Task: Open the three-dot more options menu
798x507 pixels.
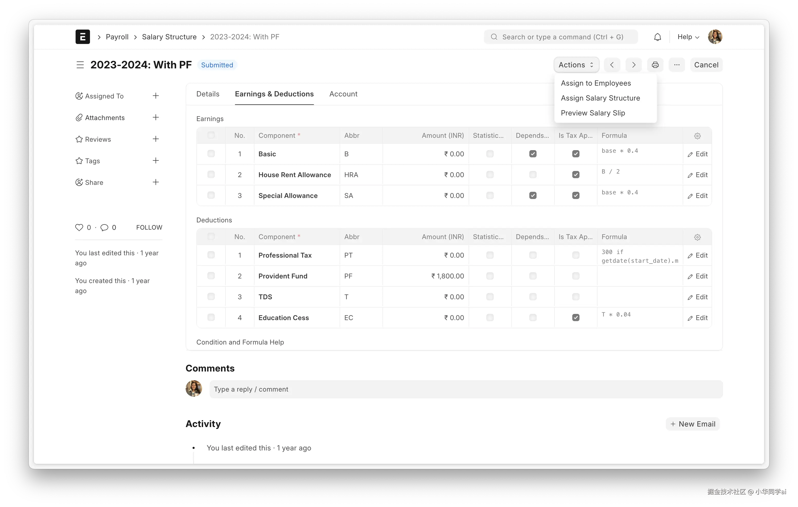Action: pos(677,65)
